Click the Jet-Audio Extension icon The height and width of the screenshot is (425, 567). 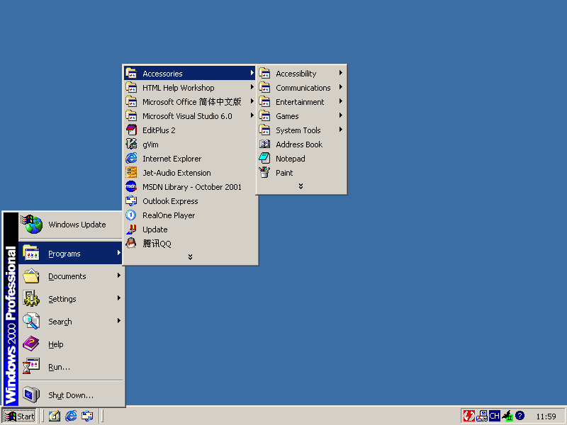[x=131, y=172]
